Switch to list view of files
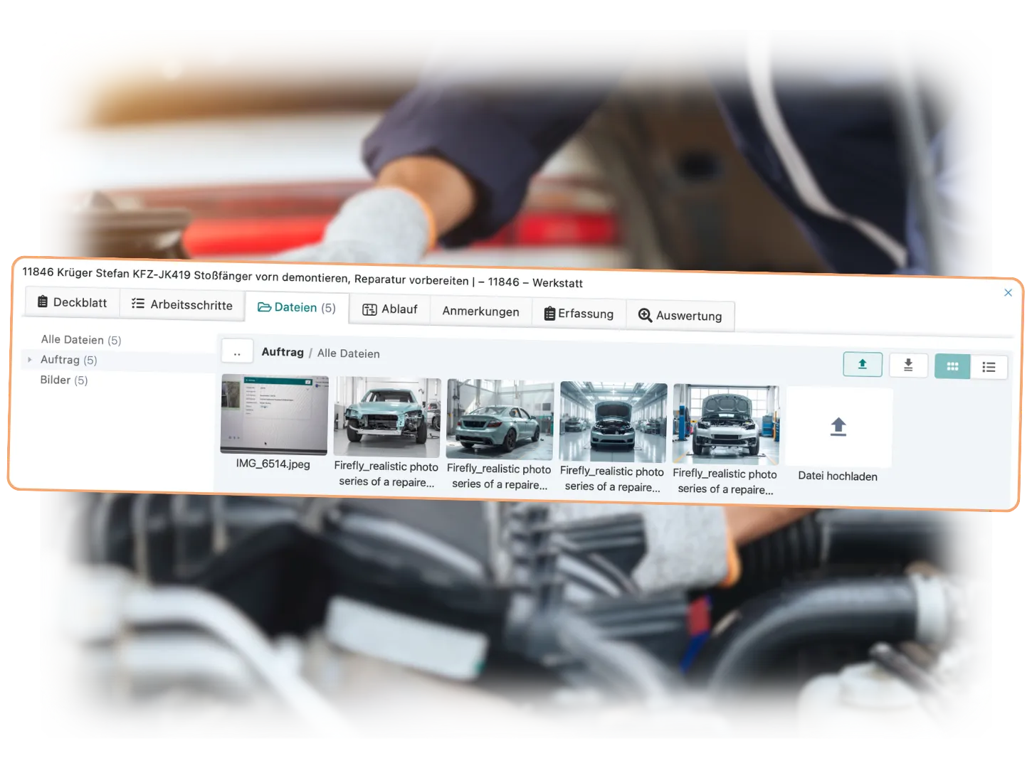Viewport: 1032px width, 768px height. point(989,366)
